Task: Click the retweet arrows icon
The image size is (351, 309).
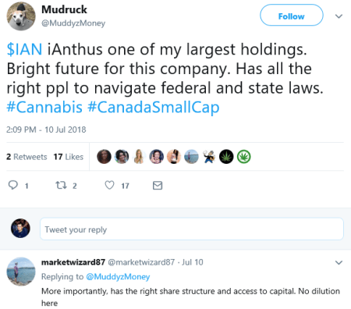Action: point(61,185)
